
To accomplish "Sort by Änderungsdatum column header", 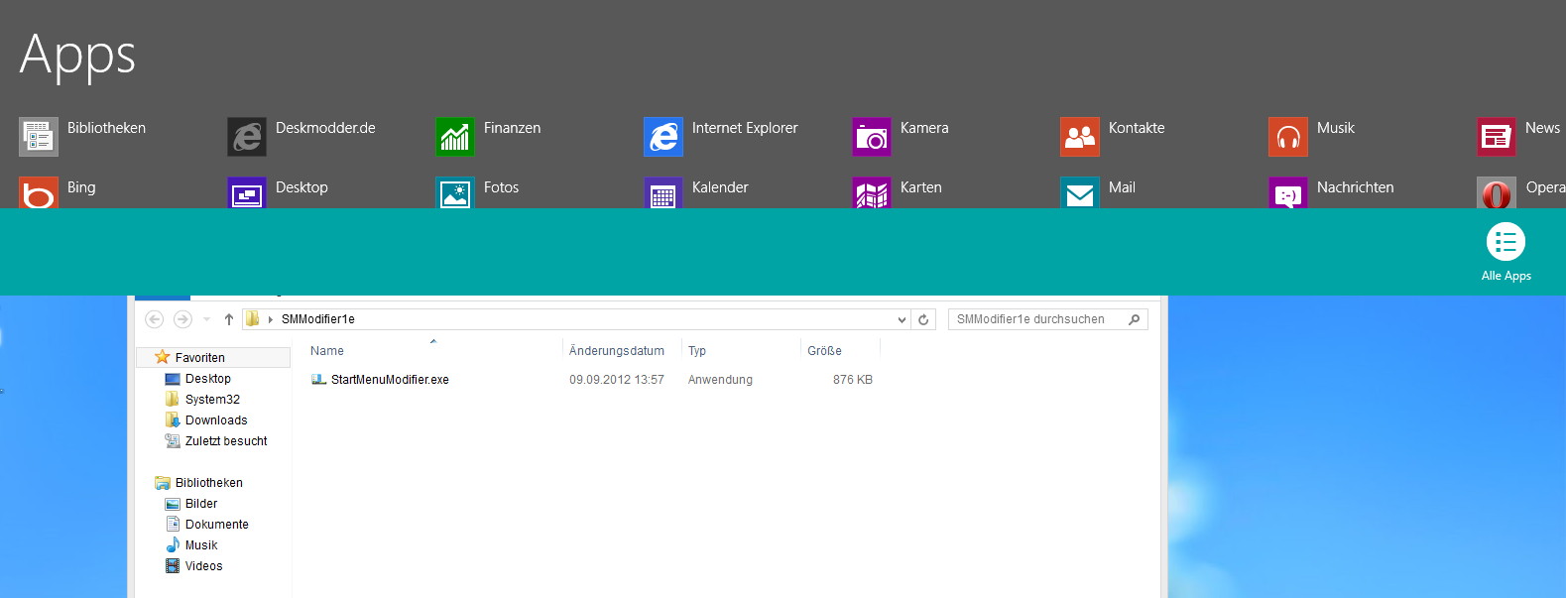I will pyautogui.click(x=617, y=351).
